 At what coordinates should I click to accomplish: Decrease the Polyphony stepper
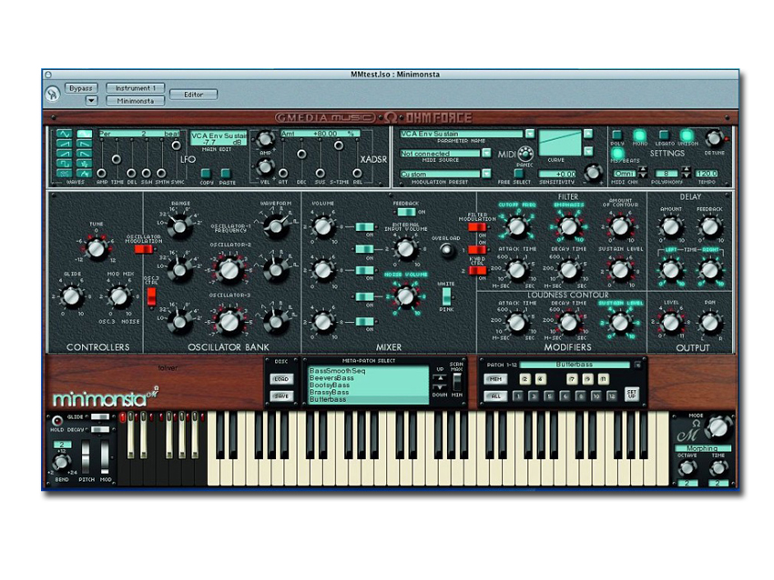687,176
